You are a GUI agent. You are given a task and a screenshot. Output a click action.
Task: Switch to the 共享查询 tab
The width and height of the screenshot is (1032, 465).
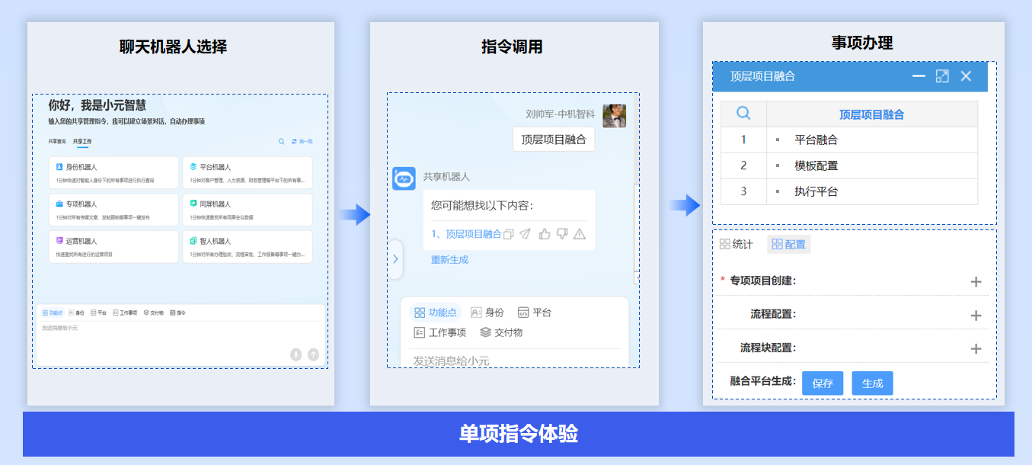coord(57,141)
